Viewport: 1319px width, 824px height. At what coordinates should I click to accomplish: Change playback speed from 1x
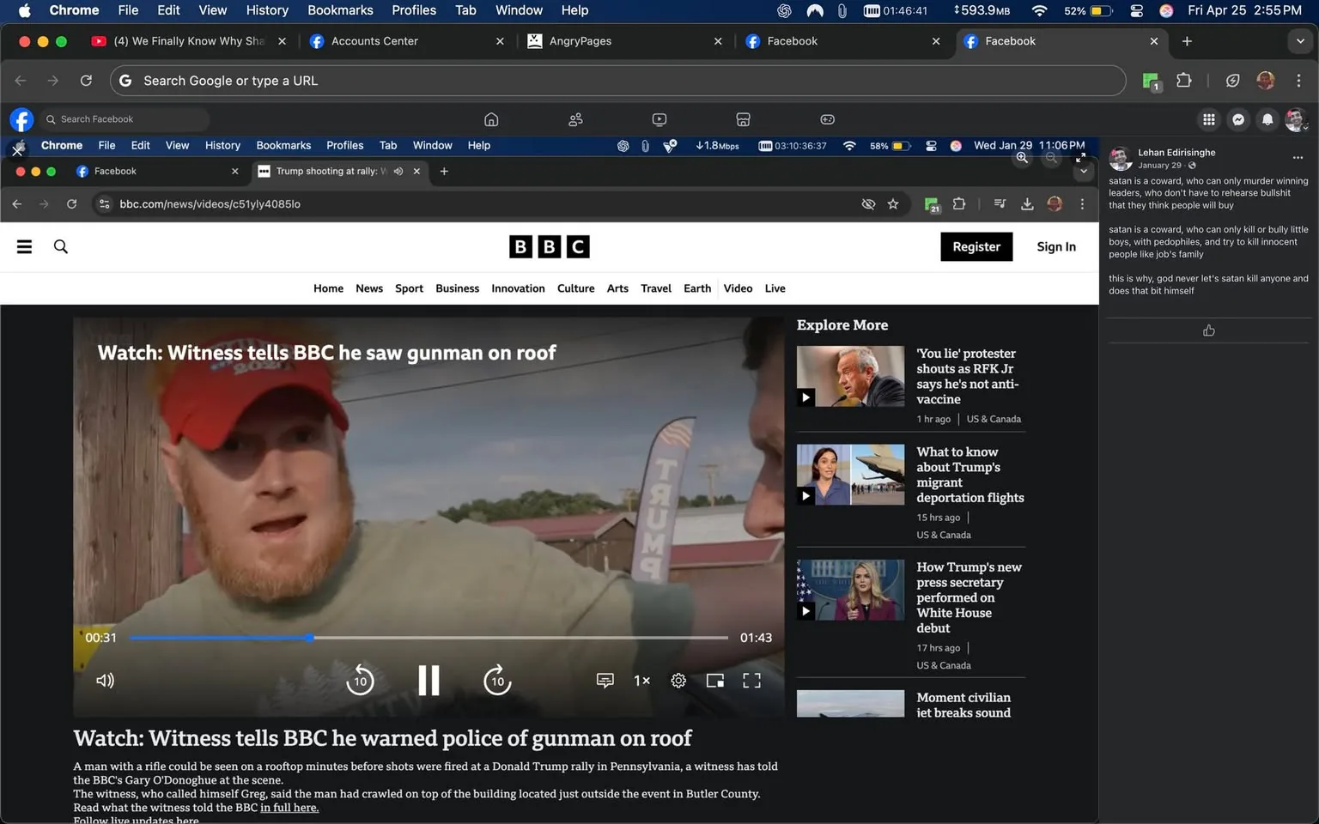point(641,680)
